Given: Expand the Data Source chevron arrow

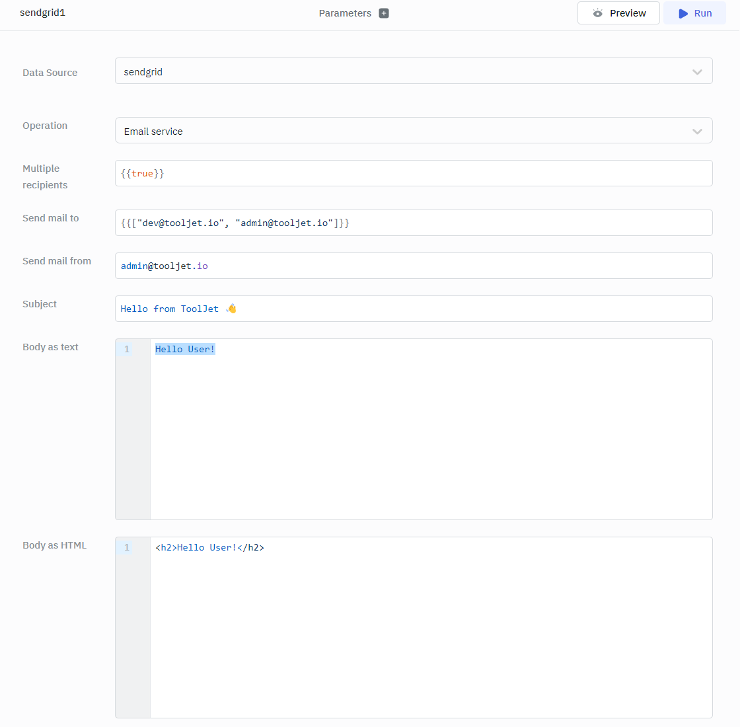Looking at the screenshot, I should (697, 72).
